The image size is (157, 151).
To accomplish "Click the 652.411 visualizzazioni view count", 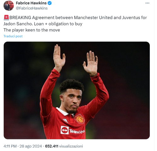I will coord(64,146).
